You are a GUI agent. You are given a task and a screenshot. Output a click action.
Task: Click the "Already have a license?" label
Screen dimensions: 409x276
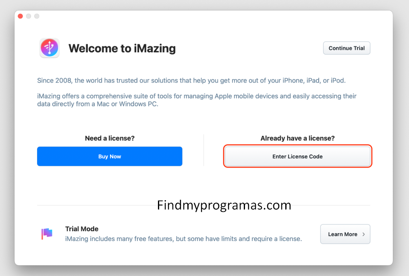(x=297, y=138)
